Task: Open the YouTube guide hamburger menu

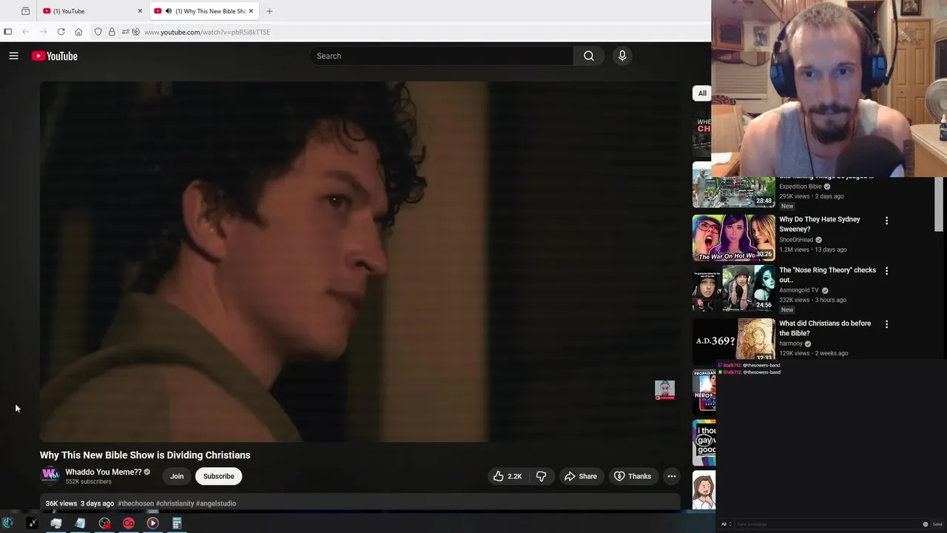Action: tap(13, 56)
